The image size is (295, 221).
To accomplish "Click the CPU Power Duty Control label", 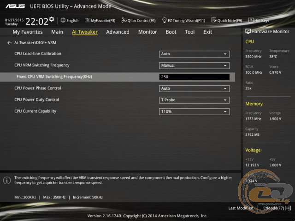I will coord(37,99).
